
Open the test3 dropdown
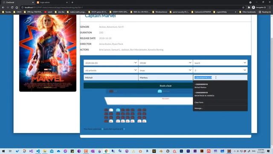pyautogui.click(x=220, y=63)
